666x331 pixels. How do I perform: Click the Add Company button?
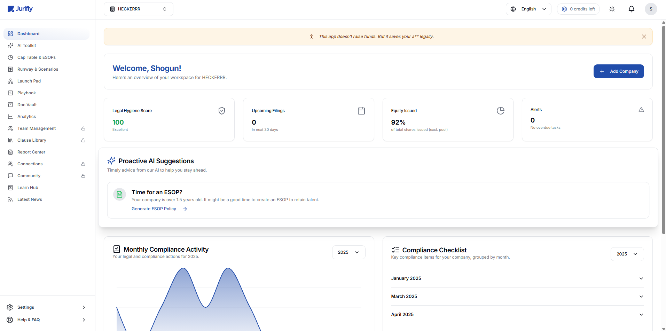pos(618,71)
